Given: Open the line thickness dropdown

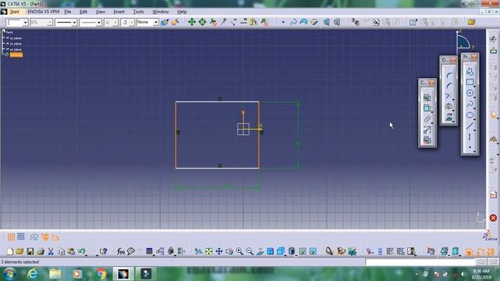Looking at the screenshot, I should point(74,23).
